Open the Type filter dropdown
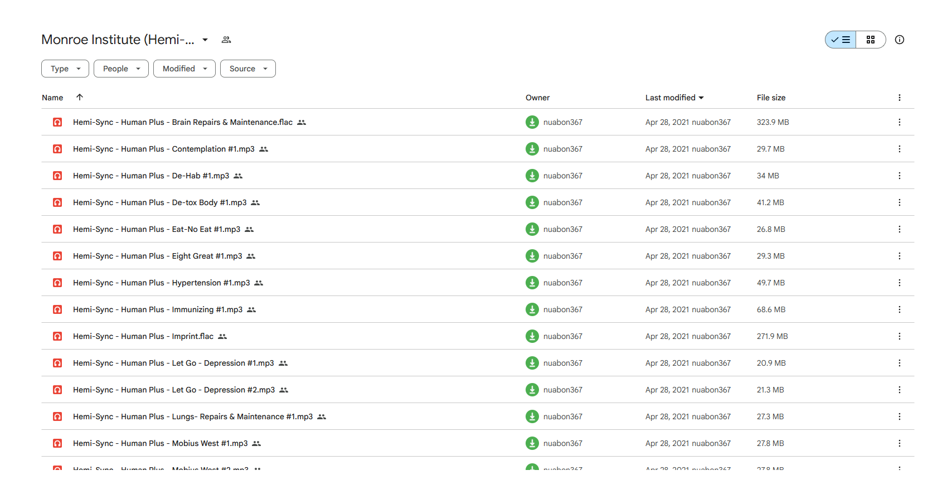The width and height of the screenshot is (952, 504). 65,69
